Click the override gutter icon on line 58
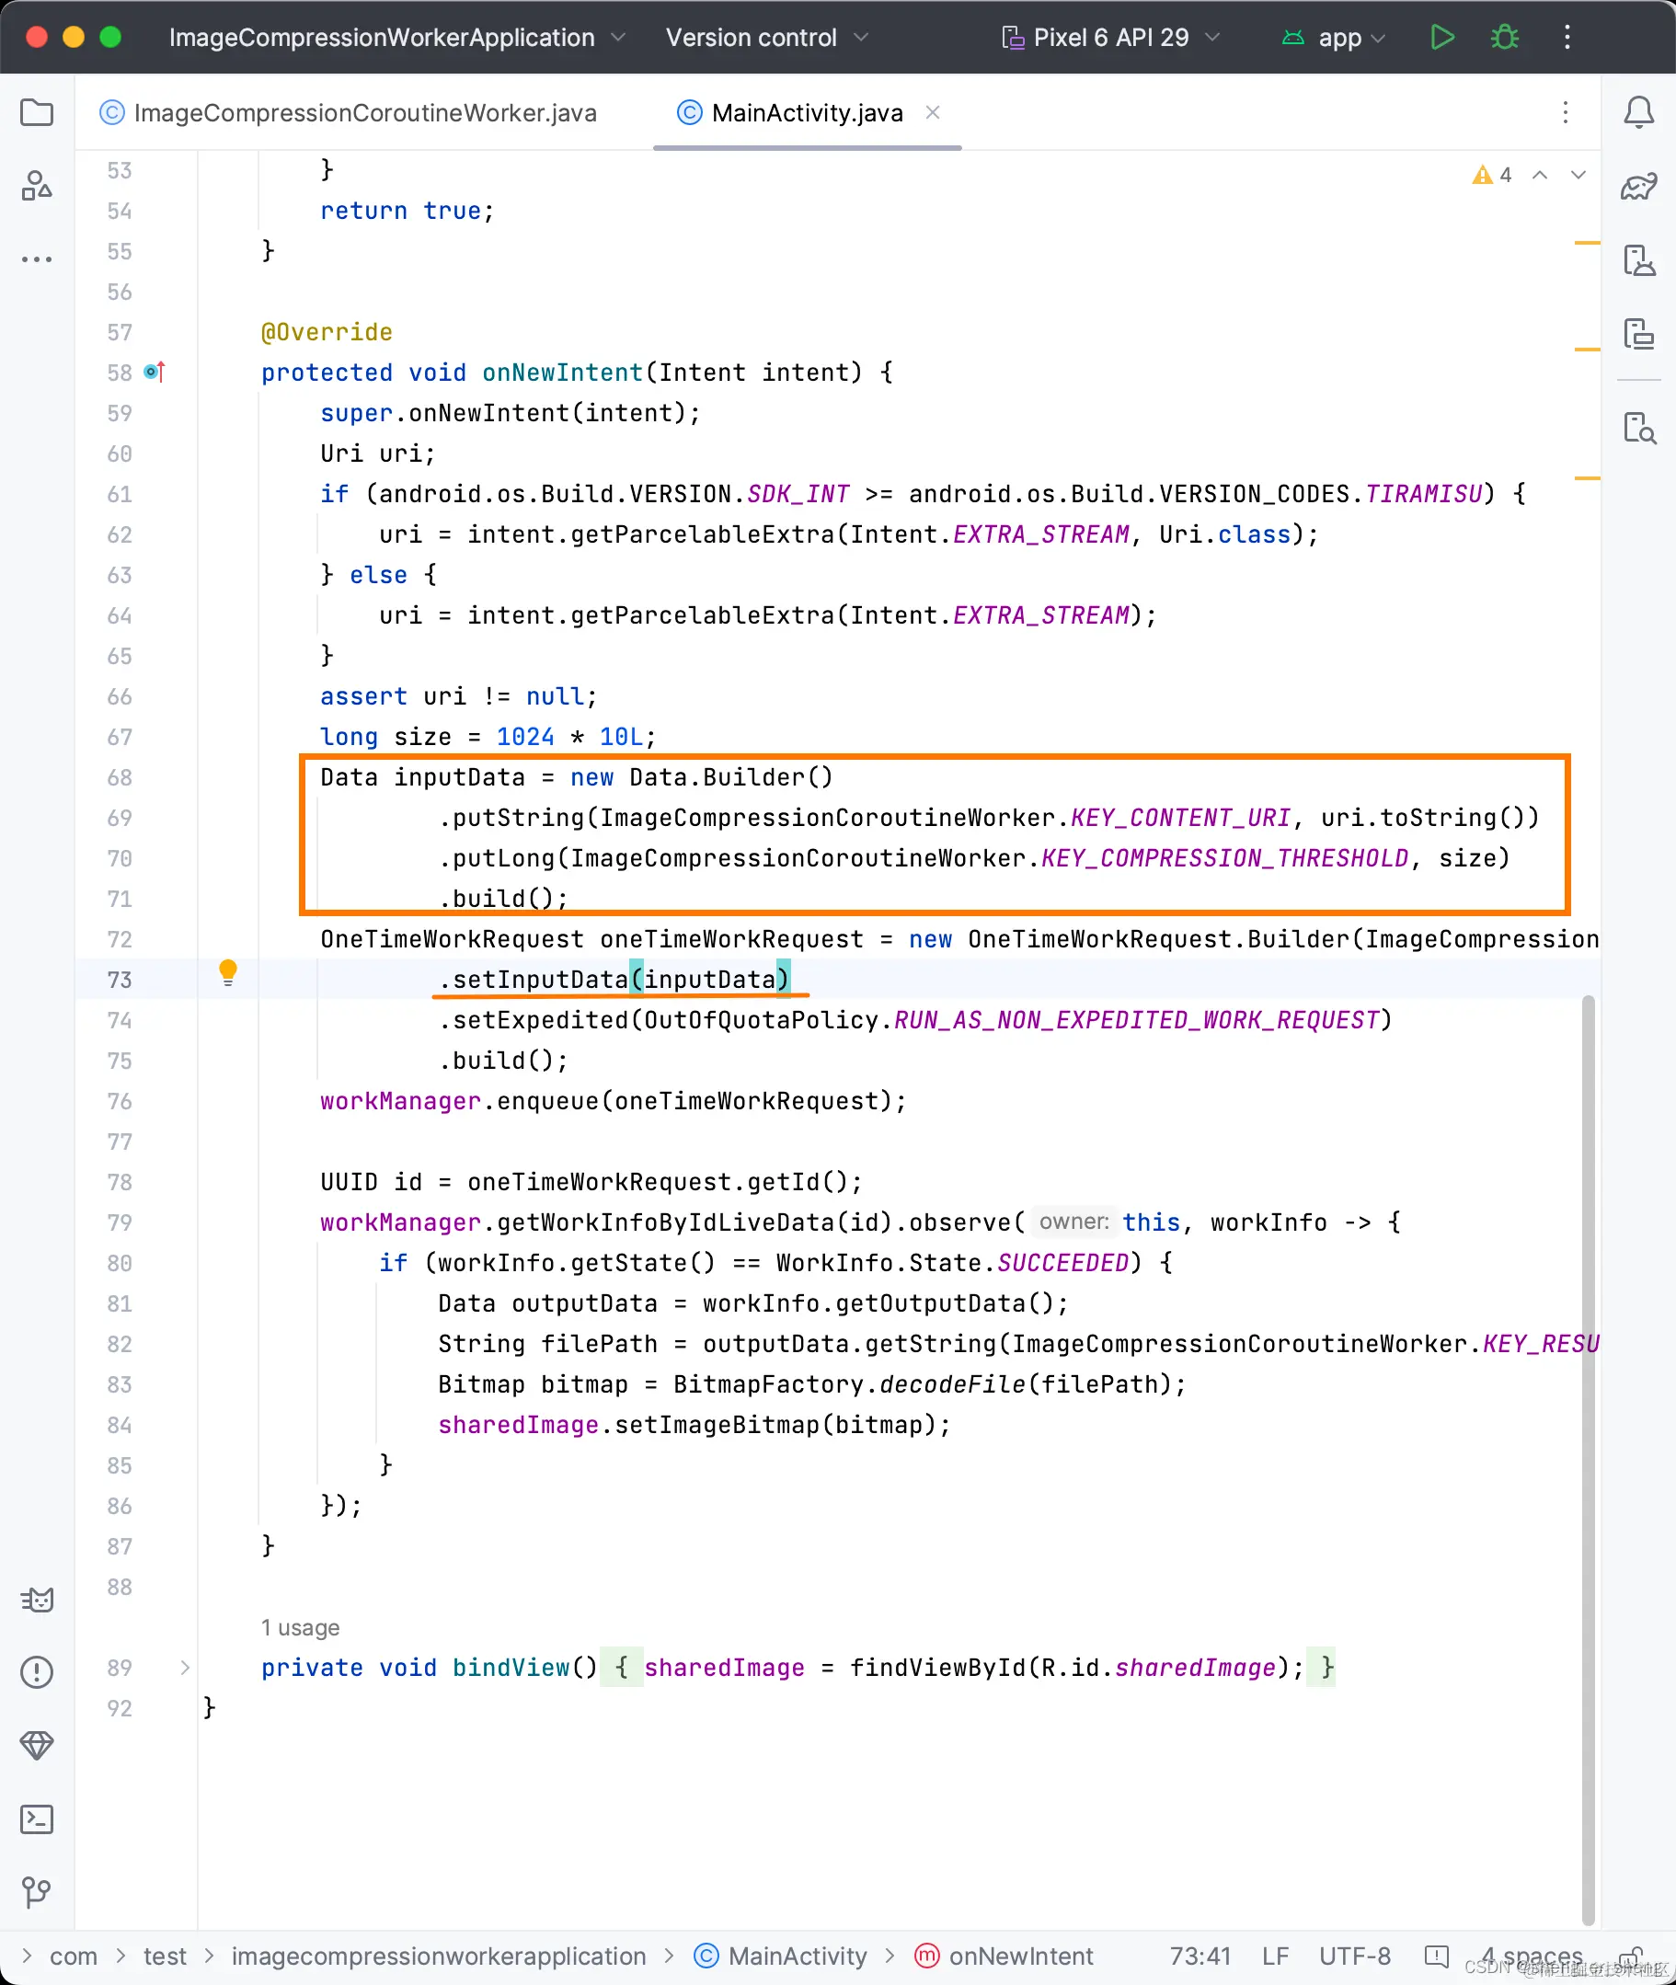The width and height of the screenshot is (1676, 1985). 155,372
